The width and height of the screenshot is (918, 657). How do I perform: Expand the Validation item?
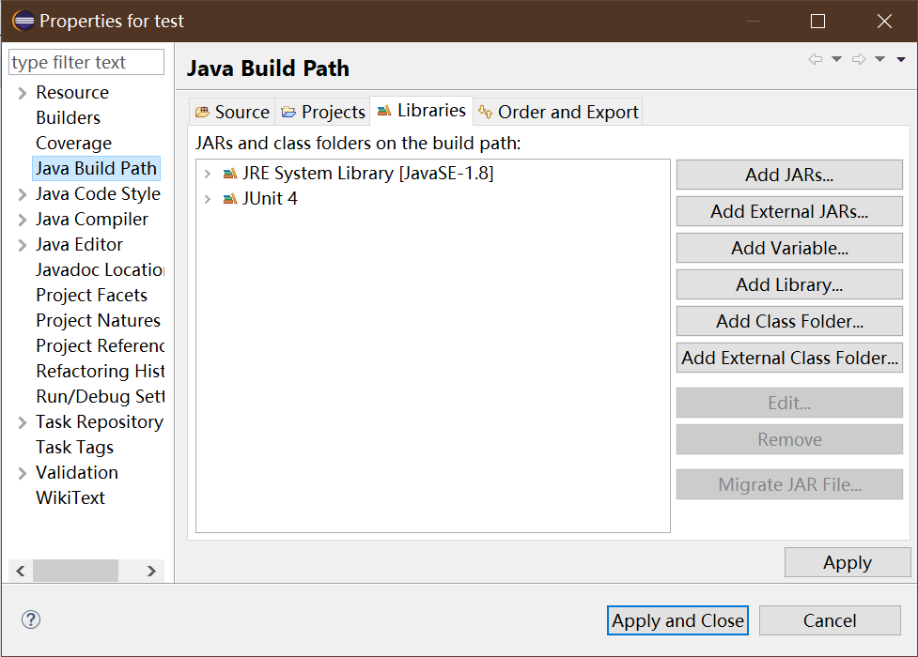(x=23, y=473)
